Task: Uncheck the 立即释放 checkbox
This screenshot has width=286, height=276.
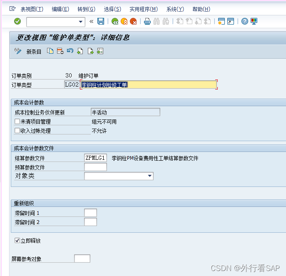Action: point(17,241)
